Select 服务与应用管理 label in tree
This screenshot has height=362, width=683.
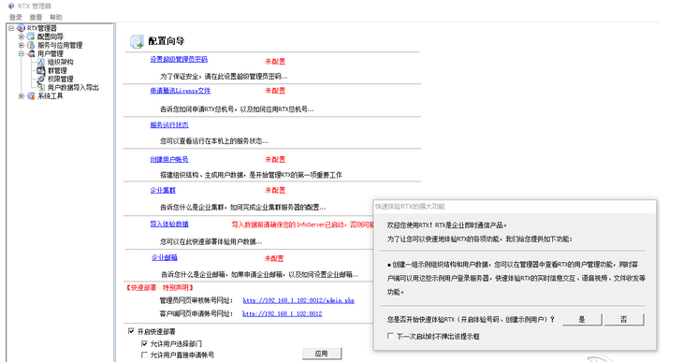(60, 45)
